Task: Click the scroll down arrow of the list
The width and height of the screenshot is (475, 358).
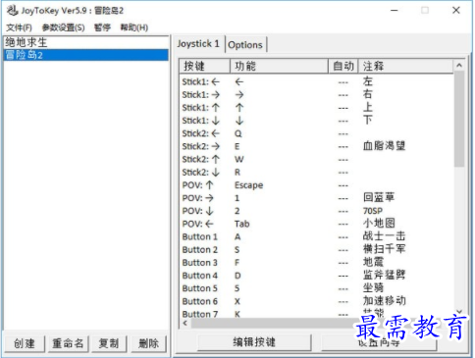Action: (459, 311)
